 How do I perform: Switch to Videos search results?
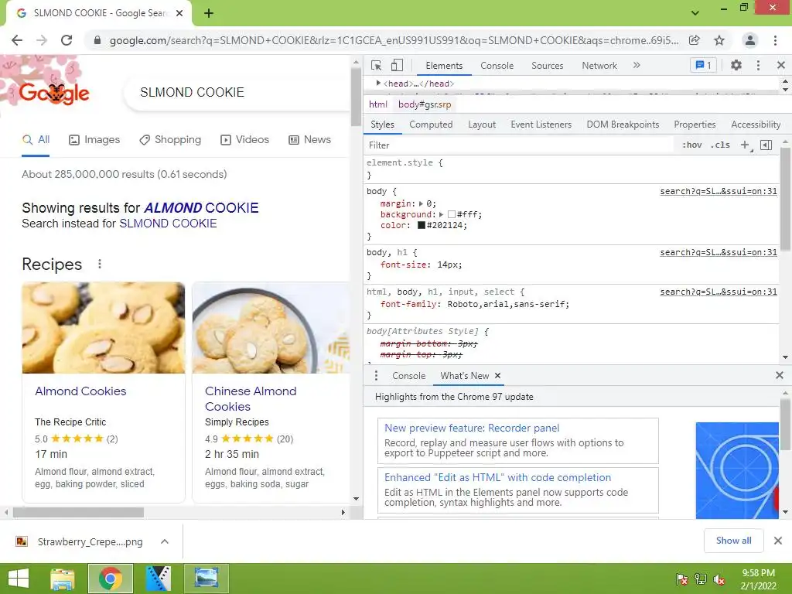point(245,140)
